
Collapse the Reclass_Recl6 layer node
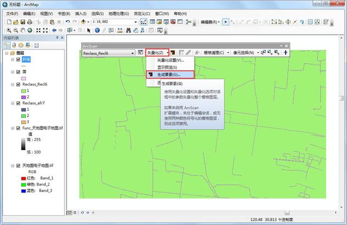tap(12, 84)
